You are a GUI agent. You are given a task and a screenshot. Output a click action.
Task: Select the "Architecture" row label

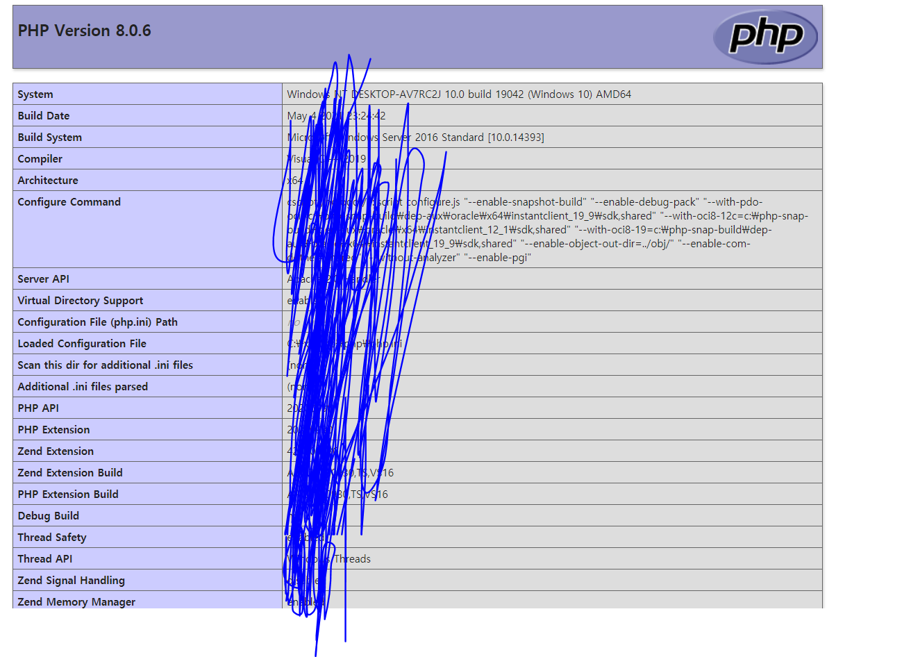pyautogui.click(x=48, y=181)
